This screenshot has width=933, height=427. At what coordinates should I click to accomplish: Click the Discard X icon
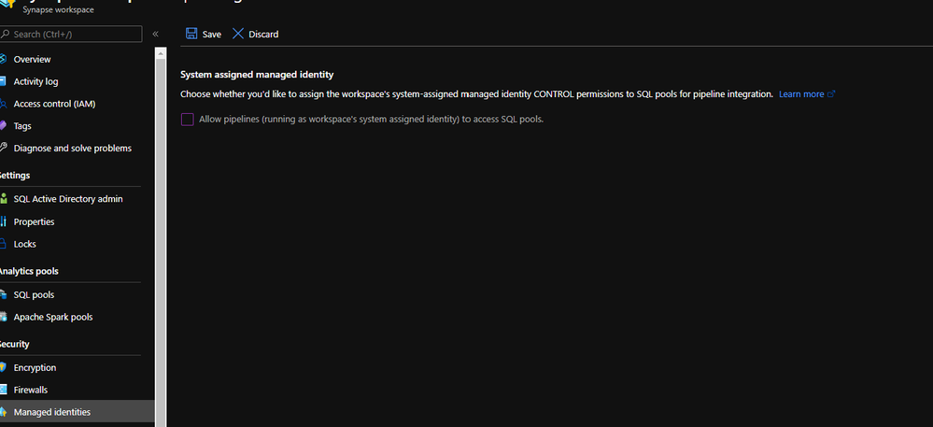(238, 34)
